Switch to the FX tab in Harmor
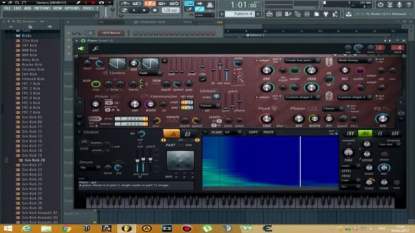 pos(380,133)
